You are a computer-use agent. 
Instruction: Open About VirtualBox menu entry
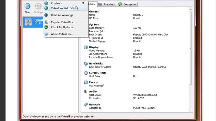[66, 34]
